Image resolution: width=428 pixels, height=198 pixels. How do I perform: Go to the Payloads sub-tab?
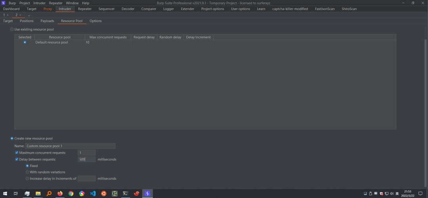(x=47, y=21)
